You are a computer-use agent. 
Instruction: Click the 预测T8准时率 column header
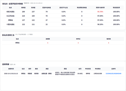(x=100, y=8)
